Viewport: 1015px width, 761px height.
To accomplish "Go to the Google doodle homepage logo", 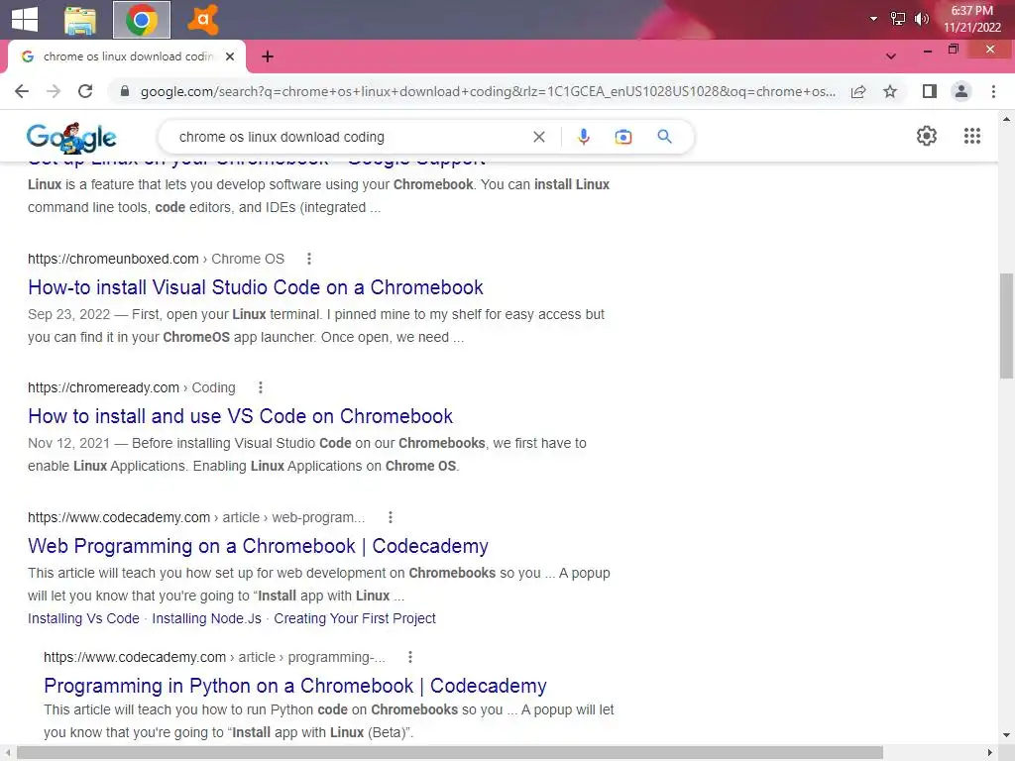I will click(71, 137).
